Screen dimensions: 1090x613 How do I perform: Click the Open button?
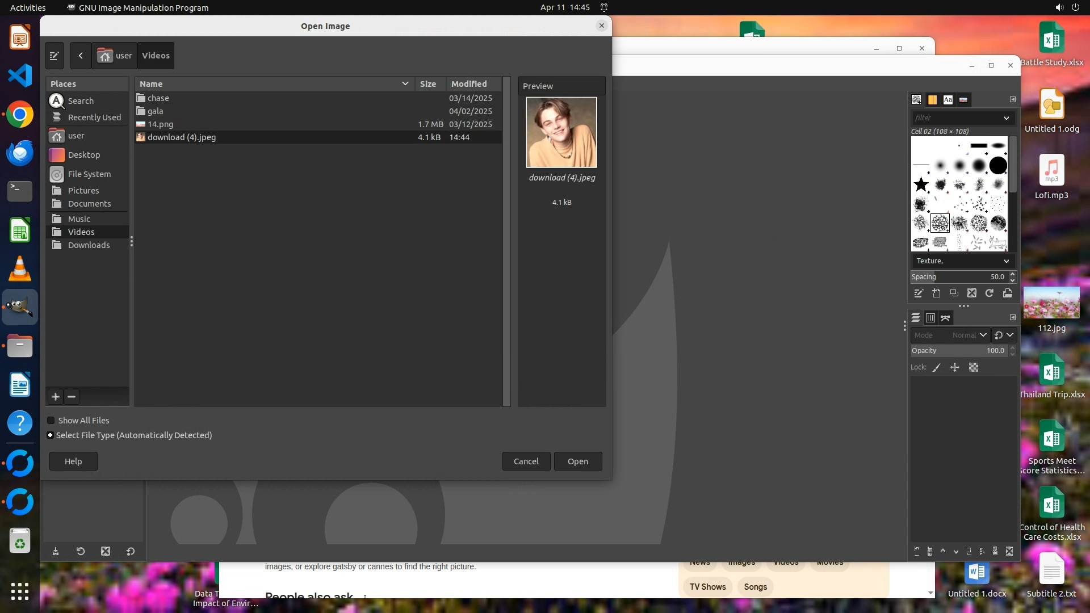point(577,461)
